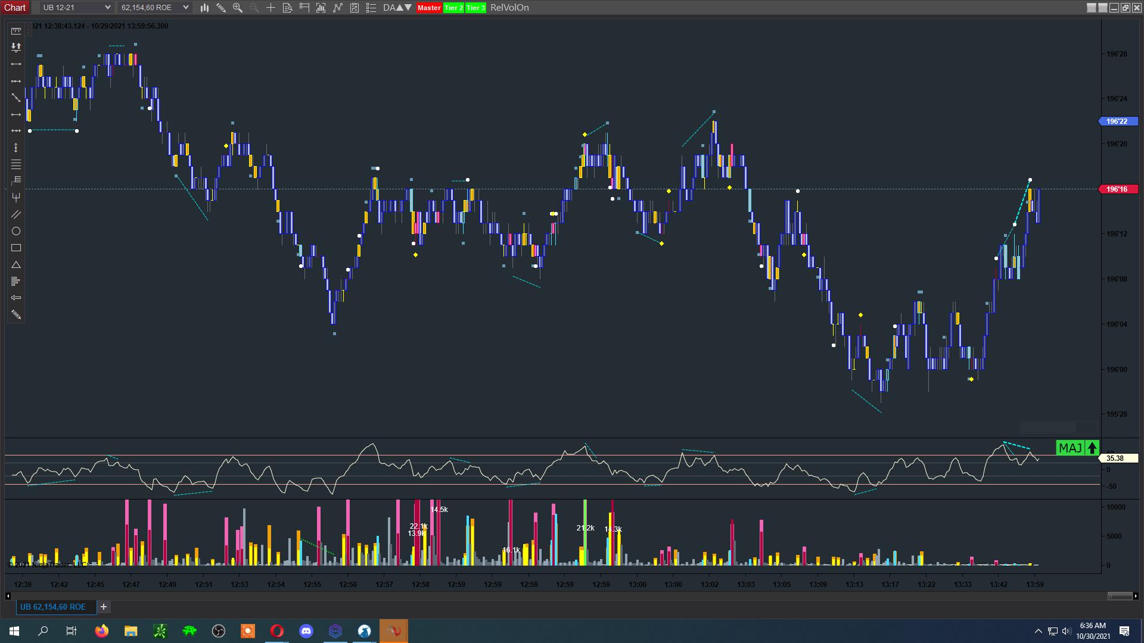Select the pencil tool in left toolbar
Viewport: 1144px width, 643px height.
coord(16,314)
